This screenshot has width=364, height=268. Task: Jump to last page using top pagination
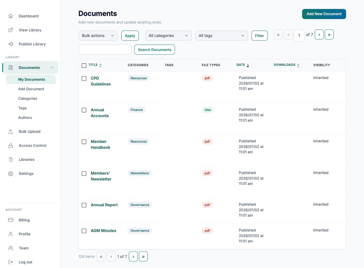pos(329,35)
